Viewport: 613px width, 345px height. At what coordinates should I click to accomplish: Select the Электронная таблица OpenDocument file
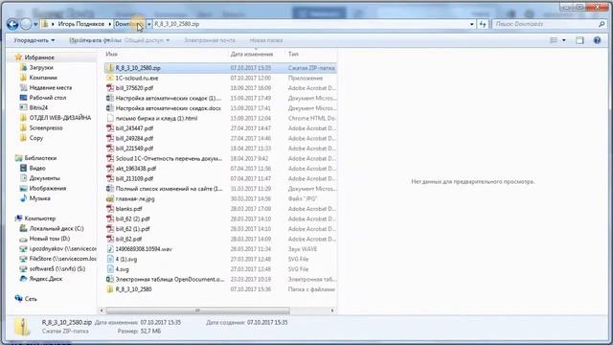(170, 279)
